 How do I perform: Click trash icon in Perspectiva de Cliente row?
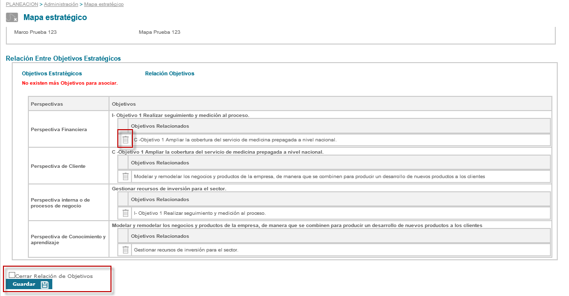pos(126,177)
